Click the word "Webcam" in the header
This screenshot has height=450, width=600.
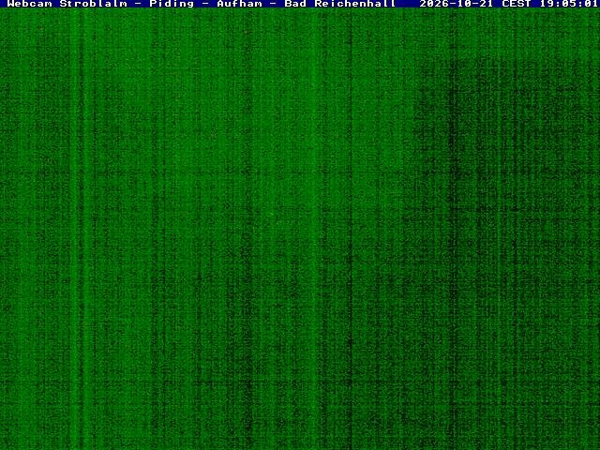click(x=30, y=4)
